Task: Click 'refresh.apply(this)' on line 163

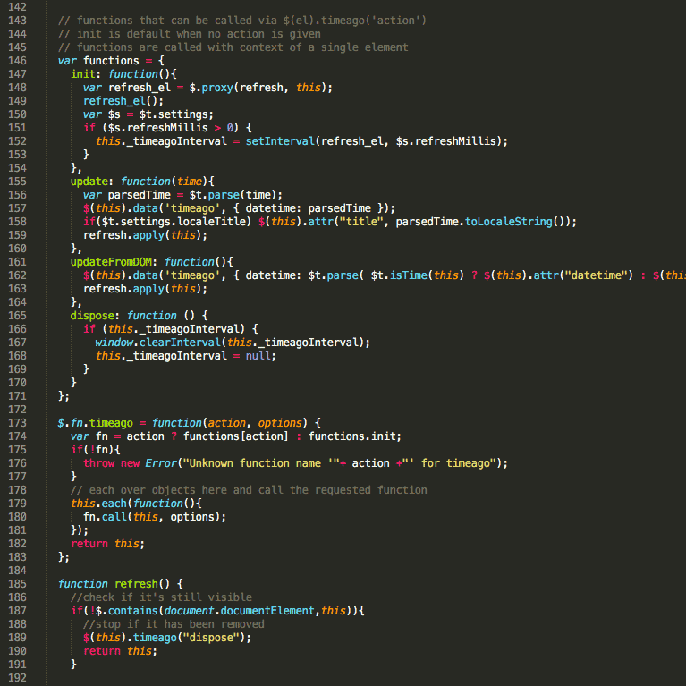Action: click(x=142, y=289)
